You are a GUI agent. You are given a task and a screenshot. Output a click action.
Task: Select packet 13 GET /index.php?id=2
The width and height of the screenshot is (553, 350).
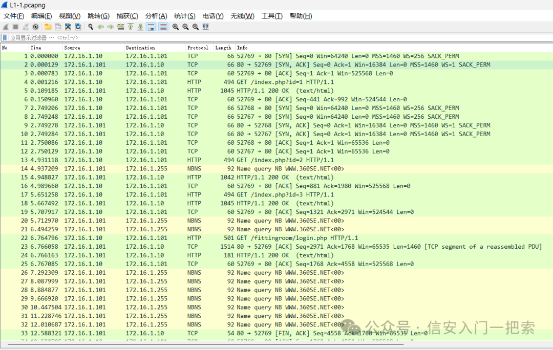click(x=276, y=160)
